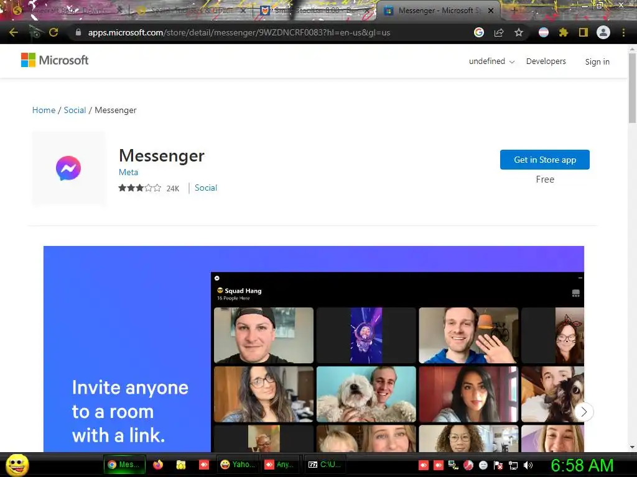Switch to the Search Toolbars & Utilities tab

(x=191, y=11)
